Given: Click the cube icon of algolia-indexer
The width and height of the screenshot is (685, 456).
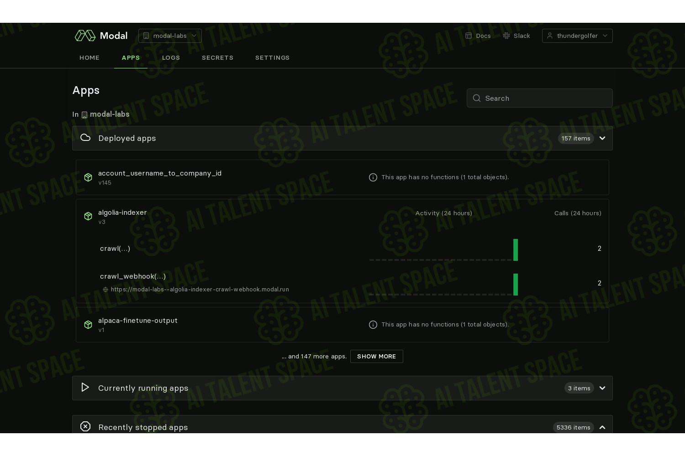Looking at the screenshot, I should [88, 216].
